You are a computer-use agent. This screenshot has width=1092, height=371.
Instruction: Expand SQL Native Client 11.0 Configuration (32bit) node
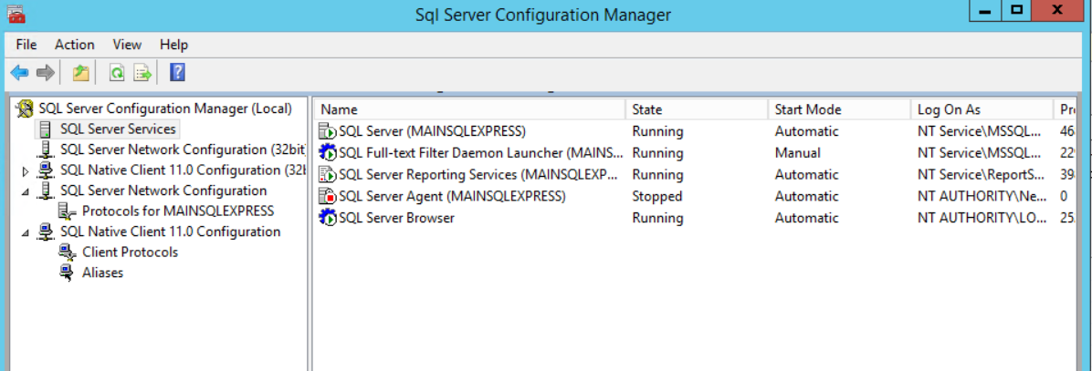(x=26, y=170)
